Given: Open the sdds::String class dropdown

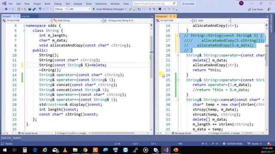Looking at the screenshot, I should 77,21.
